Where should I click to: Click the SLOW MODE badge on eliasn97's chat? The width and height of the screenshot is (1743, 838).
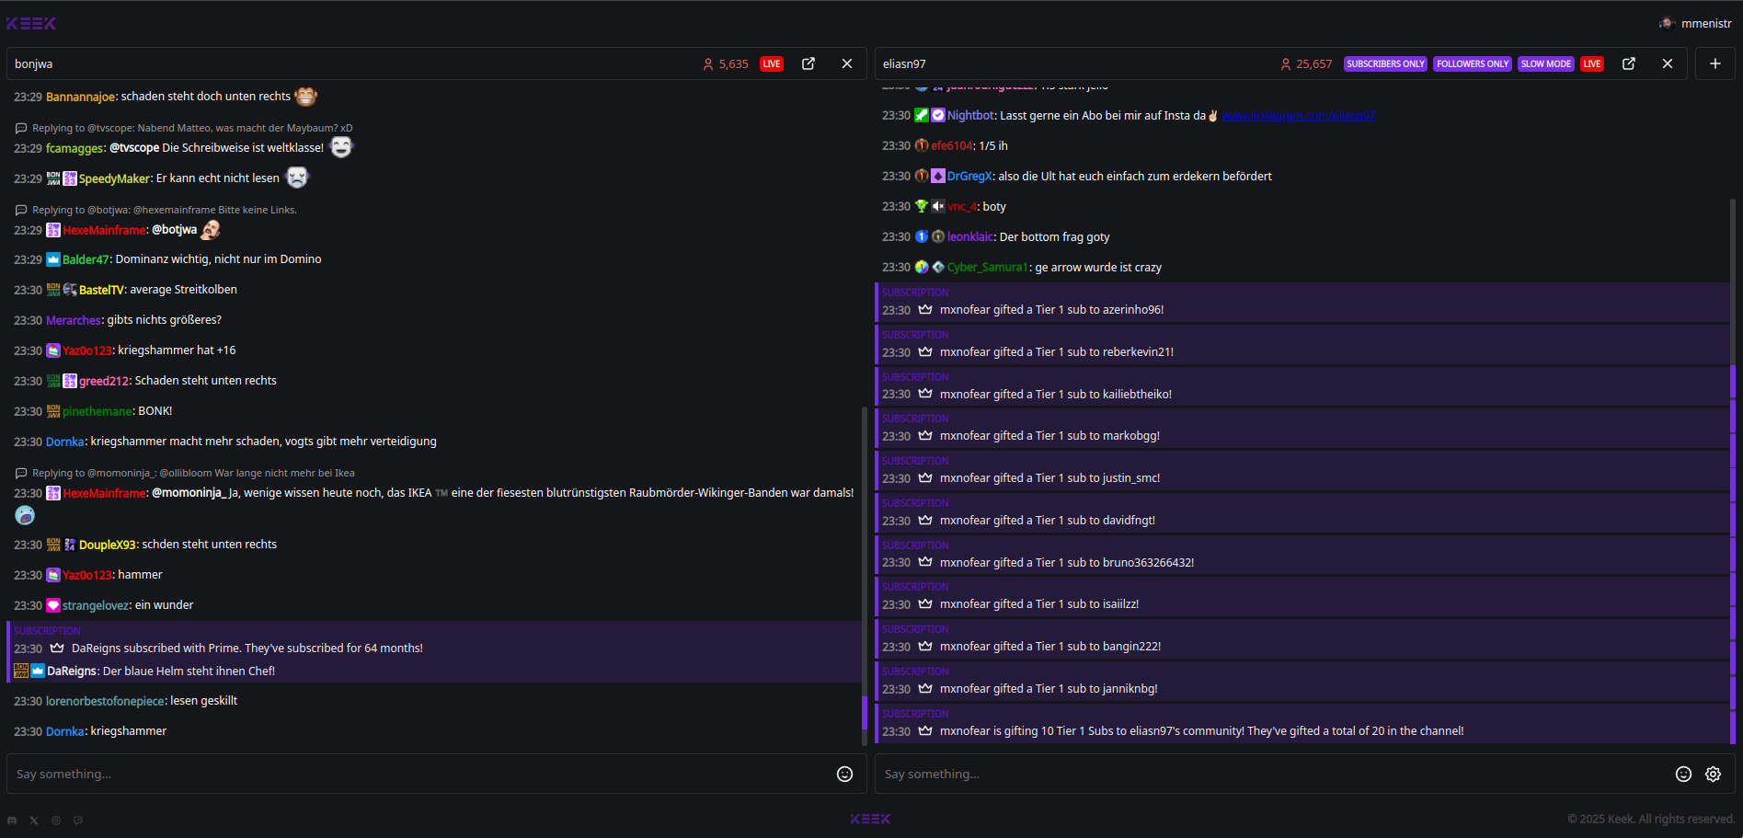(x=1545, y=63)
